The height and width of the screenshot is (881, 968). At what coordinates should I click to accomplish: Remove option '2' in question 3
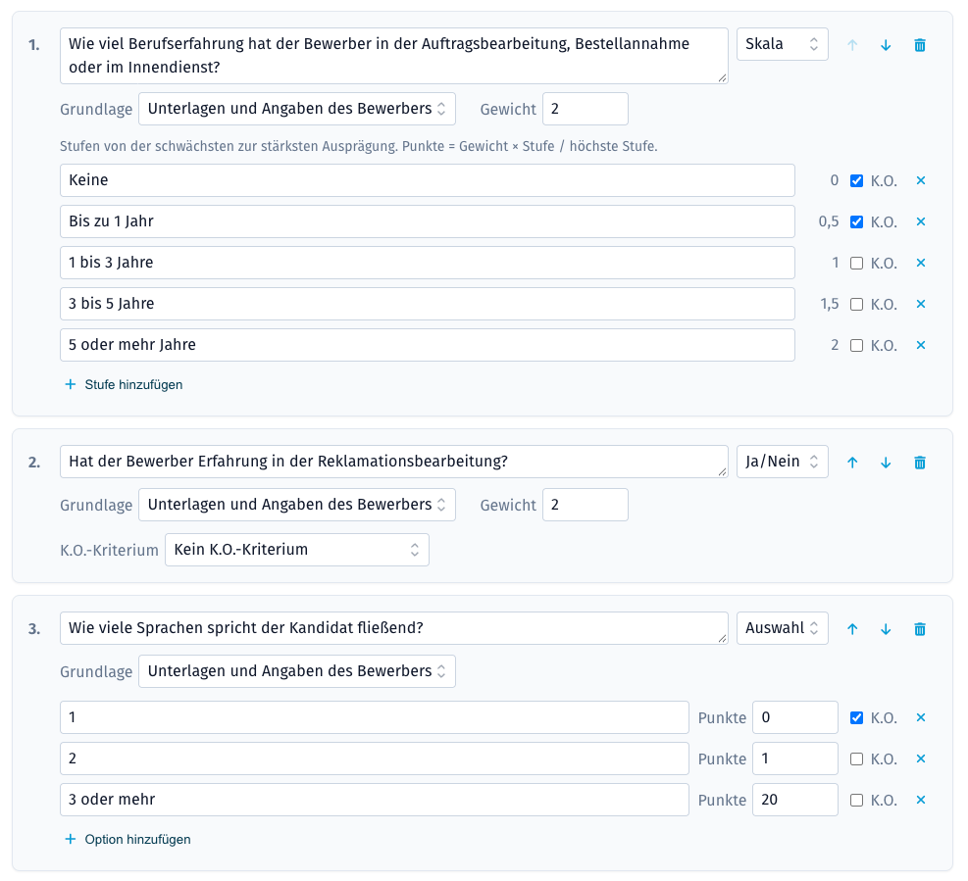click(921, 759)
